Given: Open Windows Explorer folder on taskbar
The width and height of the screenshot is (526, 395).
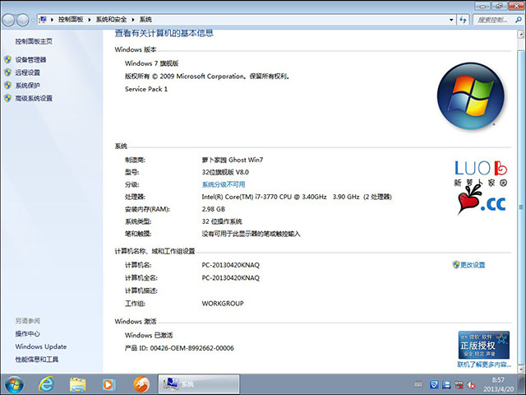Looking at the screenshot, I should coord(77,384).
